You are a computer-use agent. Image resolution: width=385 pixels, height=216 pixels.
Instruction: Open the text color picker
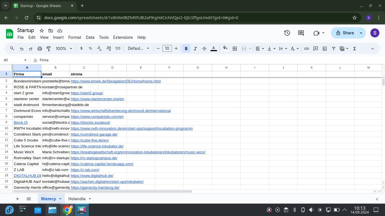point(214,48)
